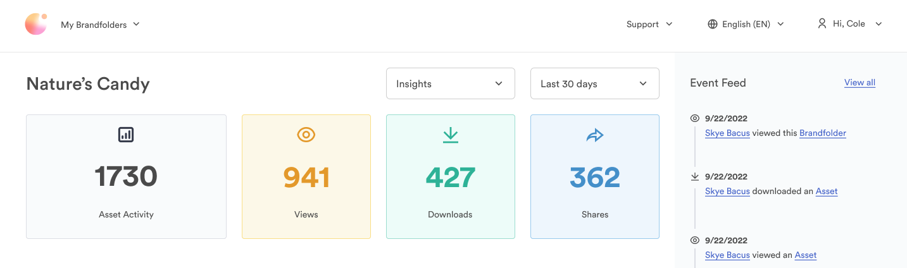Open Skye Bacus link in viewed an Asset event

point(727,255)
